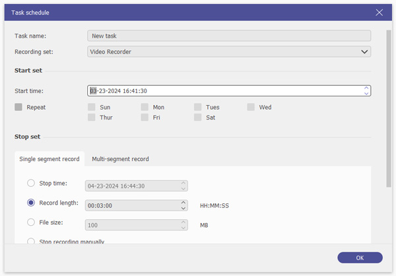
Task: Check the Mon day checkbox
Action: click(x=145, y=107)
